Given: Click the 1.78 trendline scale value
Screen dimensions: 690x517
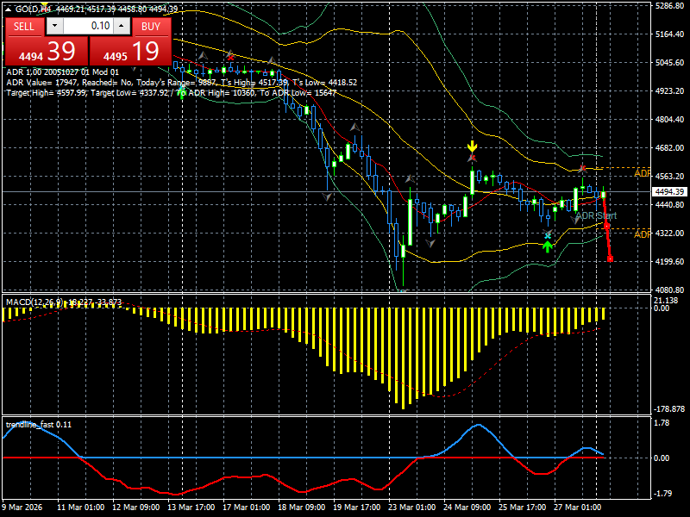Looking at the screenshot, I should click(662, 423).
